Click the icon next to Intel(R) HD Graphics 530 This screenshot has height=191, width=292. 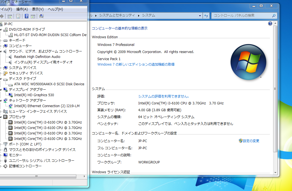click(11, 95)
